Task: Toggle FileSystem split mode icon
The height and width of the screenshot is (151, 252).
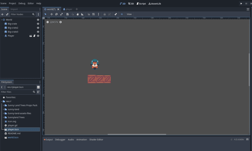Action: pyautogui.click(x=38, y=87)
